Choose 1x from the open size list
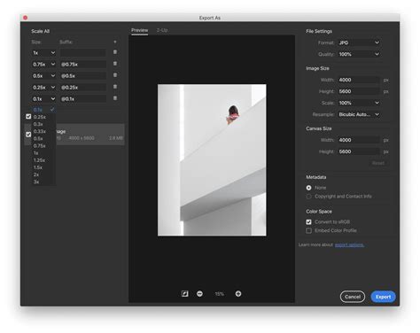Screen dimensions: 420x333 pos(43,153)
